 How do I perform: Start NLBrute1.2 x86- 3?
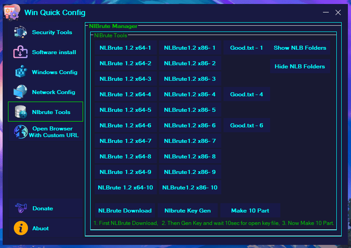[190, 79]
